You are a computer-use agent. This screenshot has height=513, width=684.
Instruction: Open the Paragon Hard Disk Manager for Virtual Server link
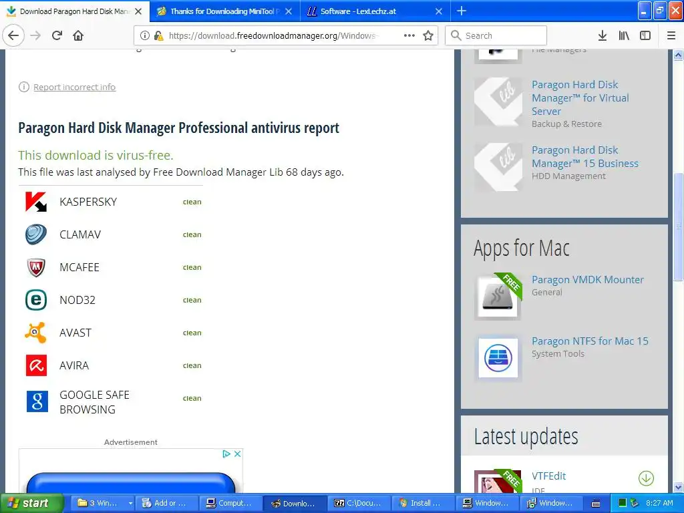coord(580,98)
